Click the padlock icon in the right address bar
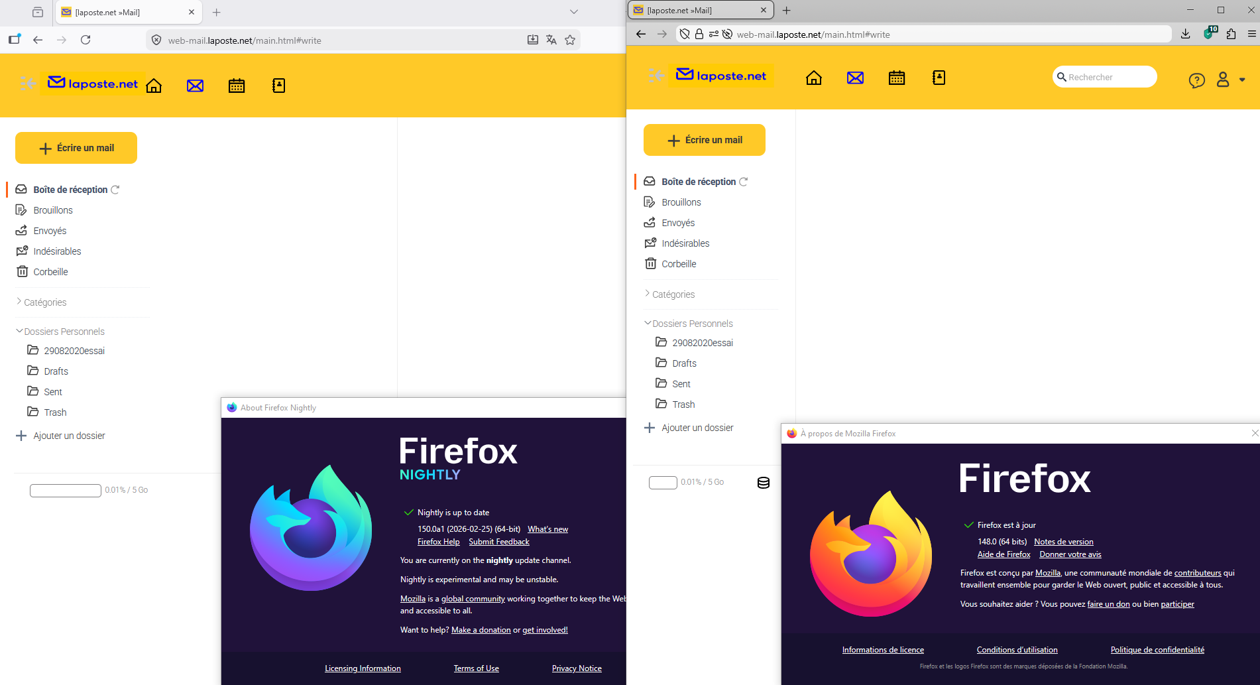Viewport: 1260px width, 685px height. point(699,34)
